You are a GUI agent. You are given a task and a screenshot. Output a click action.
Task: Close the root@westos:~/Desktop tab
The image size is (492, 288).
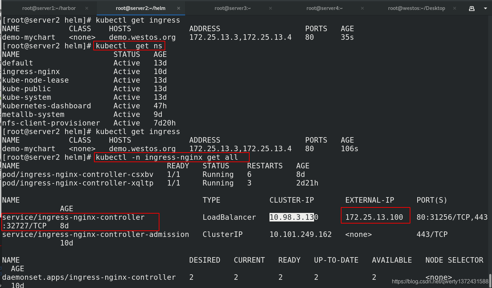click(454, 8)
